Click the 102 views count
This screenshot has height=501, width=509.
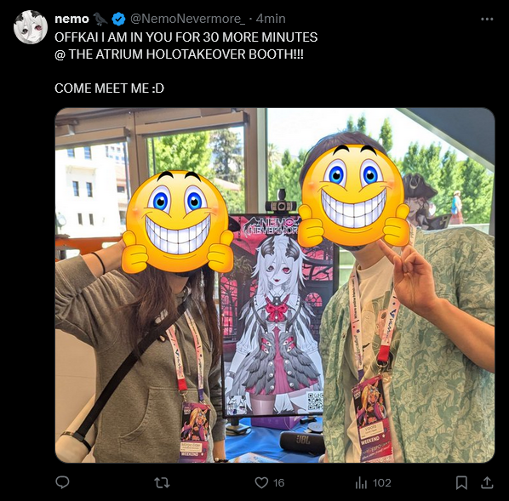click(381, 483)
